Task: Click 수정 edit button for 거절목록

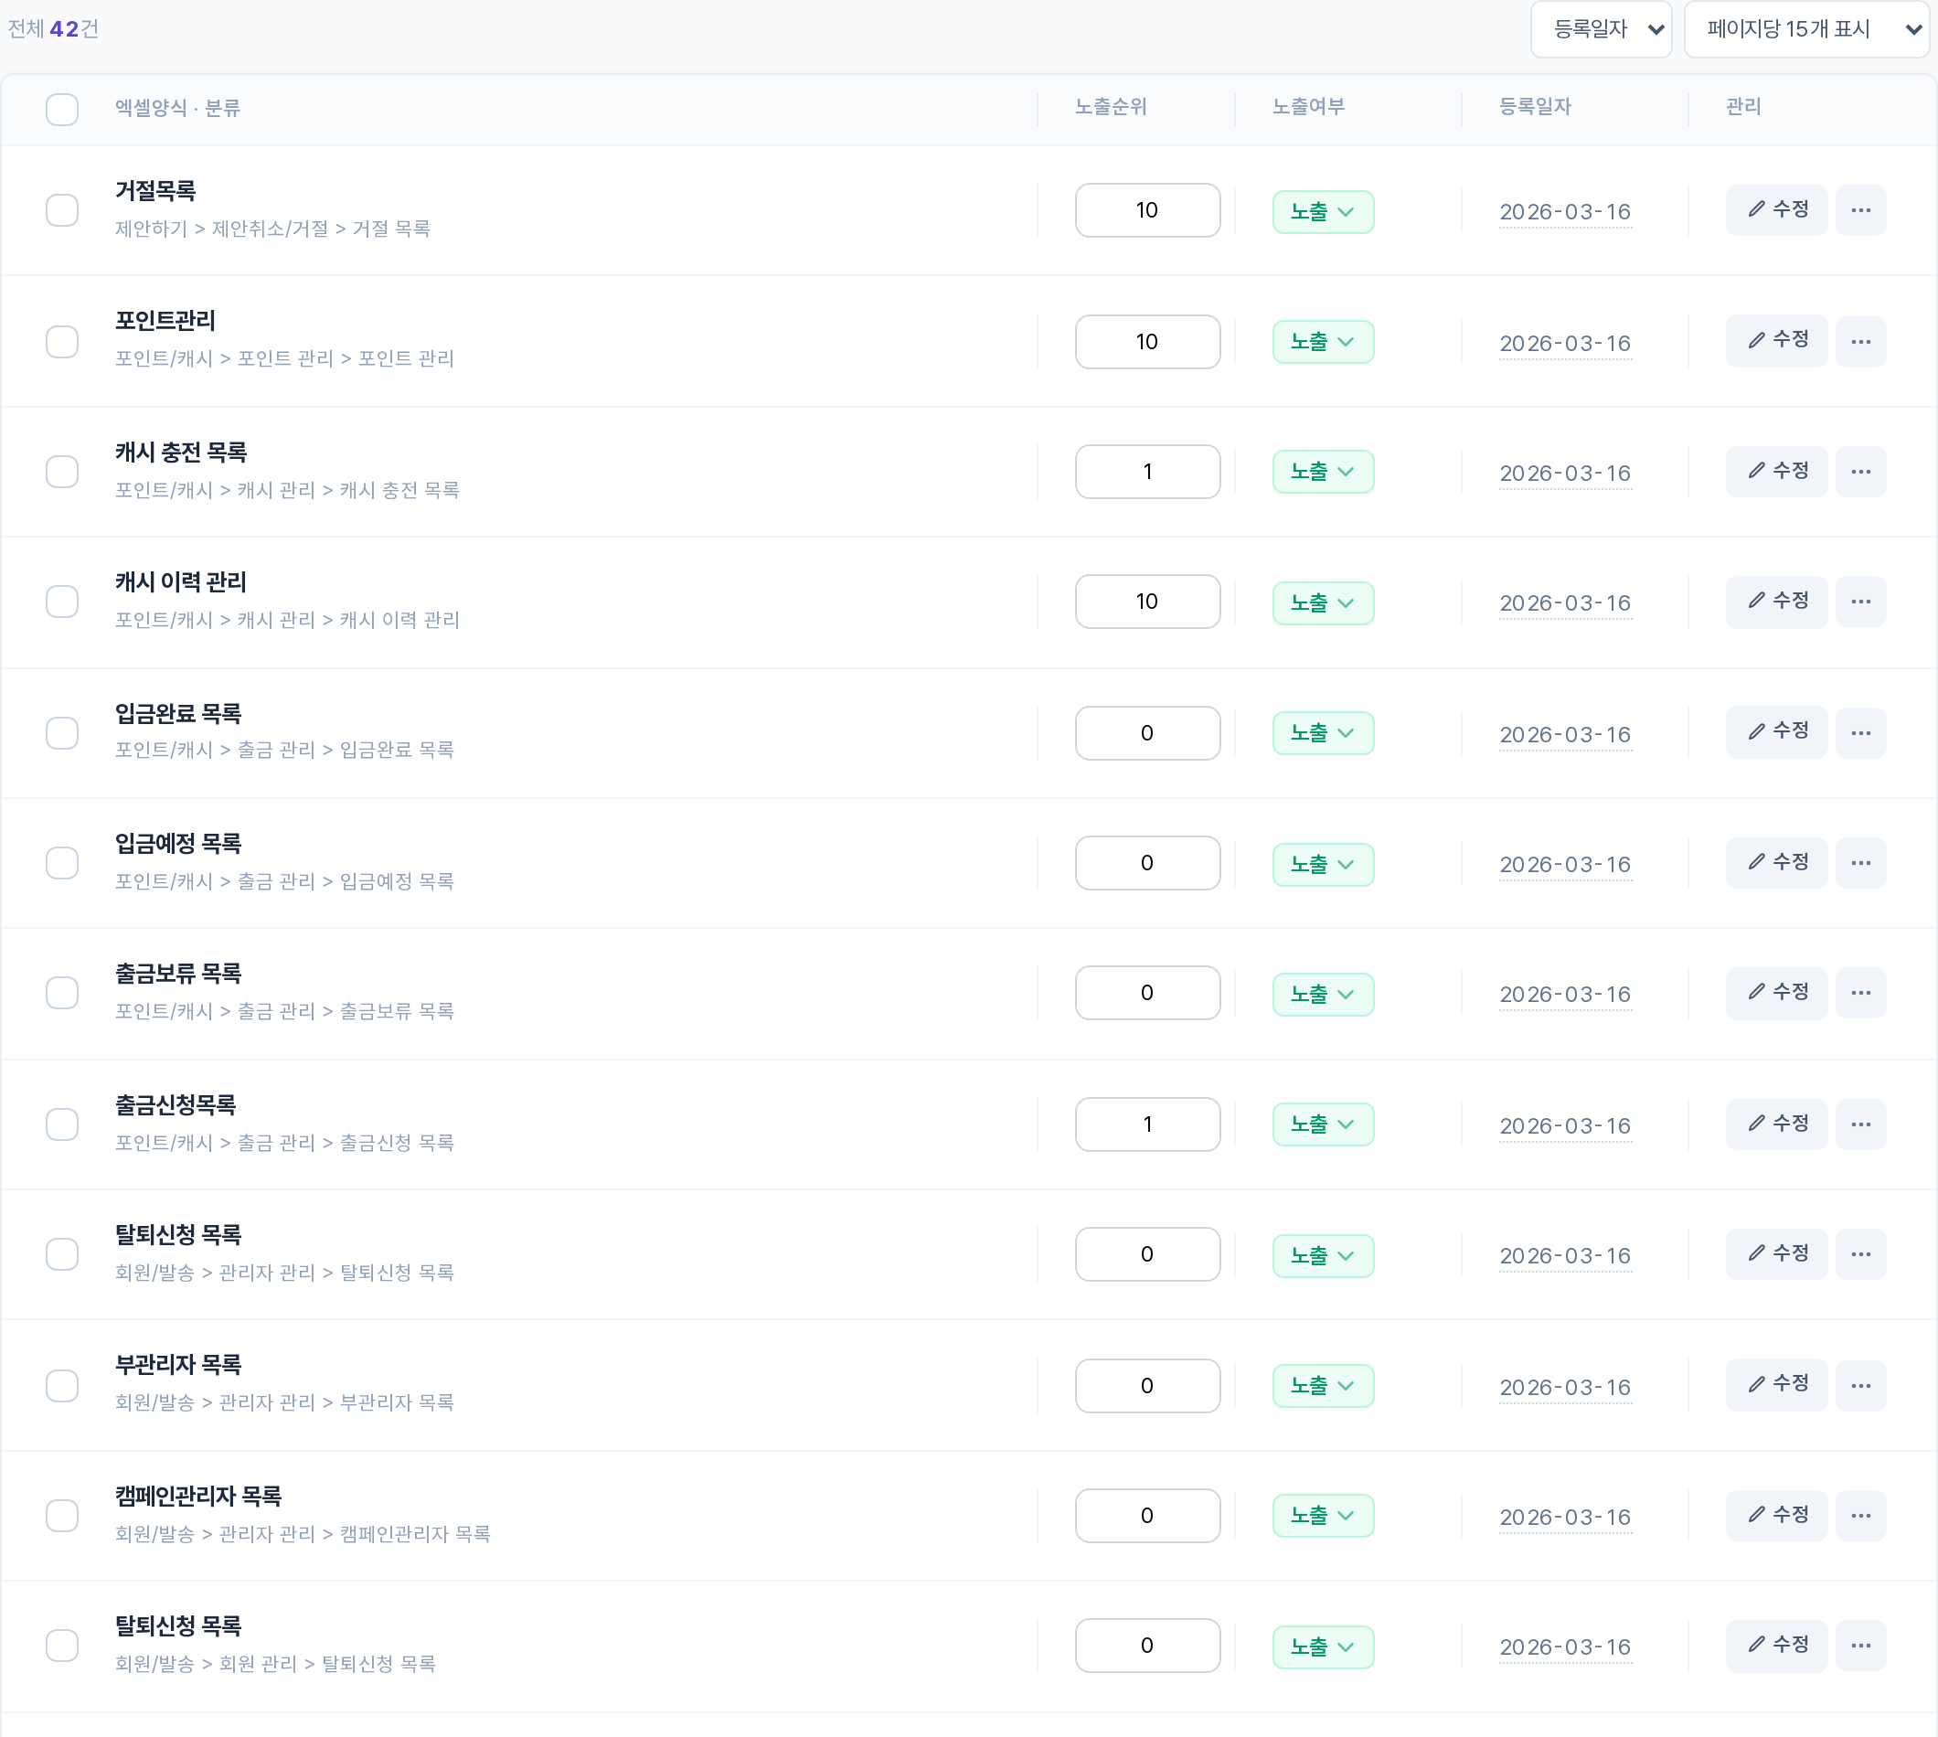Action: 1776,210
